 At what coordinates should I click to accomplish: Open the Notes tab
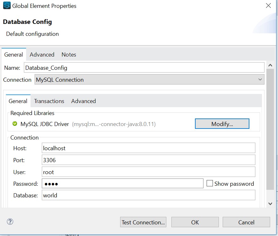tap(69, 55)
